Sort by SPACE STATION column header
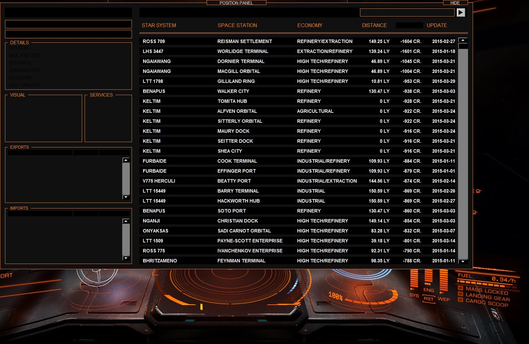 237,25
